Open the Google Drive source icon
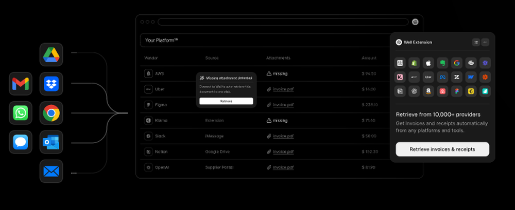The width and height of the screenshot is (515, 210). point(51,54)
